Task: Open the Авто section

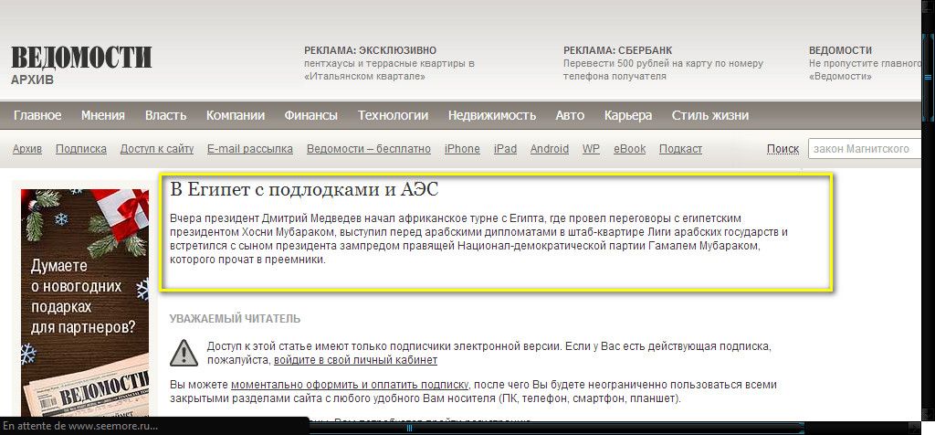Action: tap(570, 116)
